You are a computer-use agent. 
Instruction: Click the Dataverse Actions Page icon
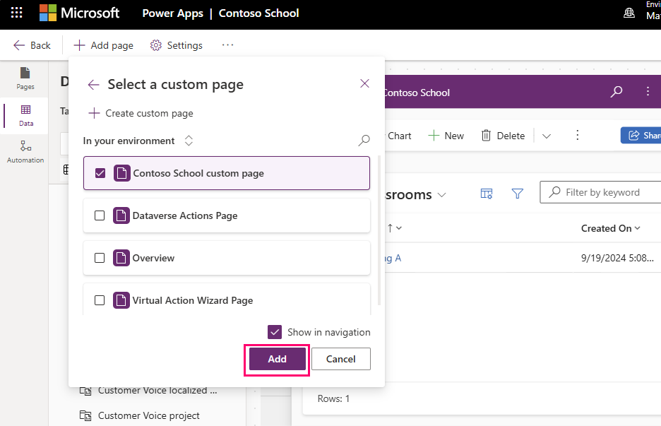coord(121,215)
